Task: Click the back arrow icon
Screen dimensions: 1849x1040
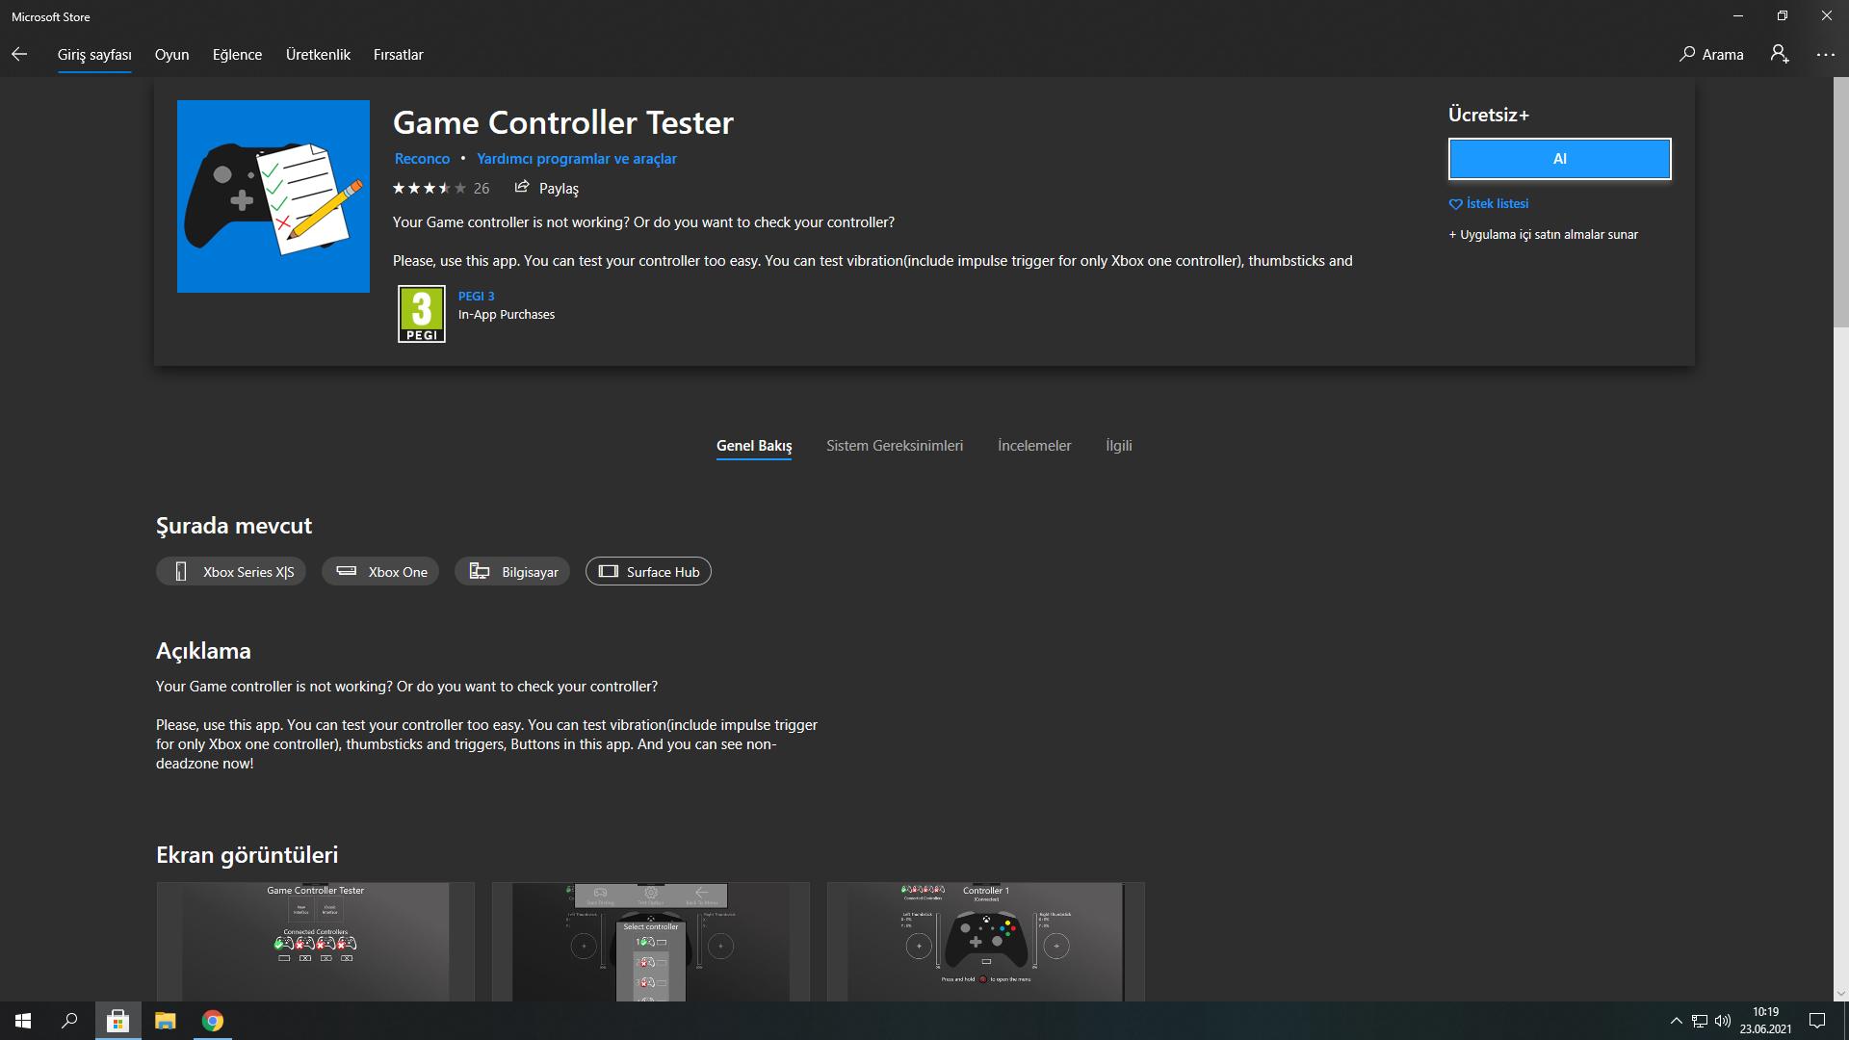Action: 19,55
